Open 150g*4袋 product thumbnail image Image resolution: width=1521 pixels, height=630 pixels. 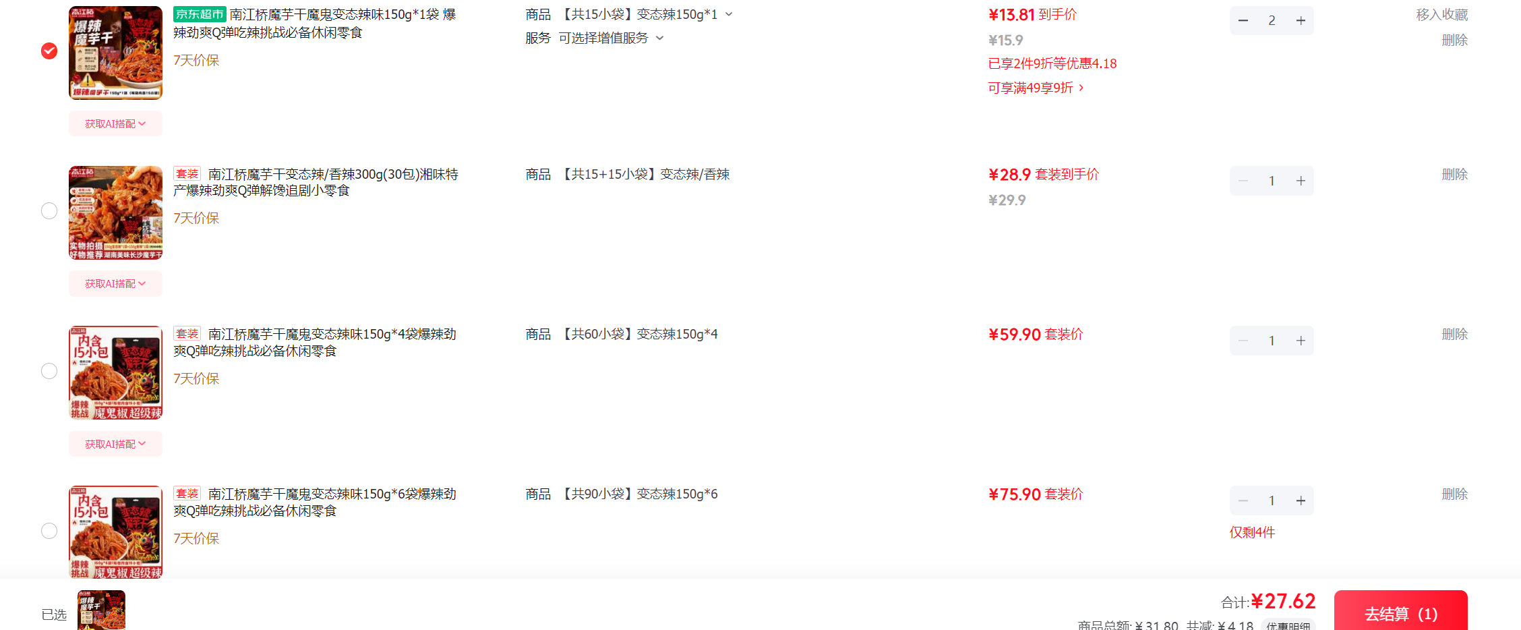(x=115, y=372)
